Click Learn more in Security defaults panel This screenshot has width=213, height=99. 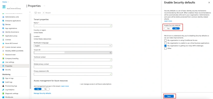(x=168, y=21)
